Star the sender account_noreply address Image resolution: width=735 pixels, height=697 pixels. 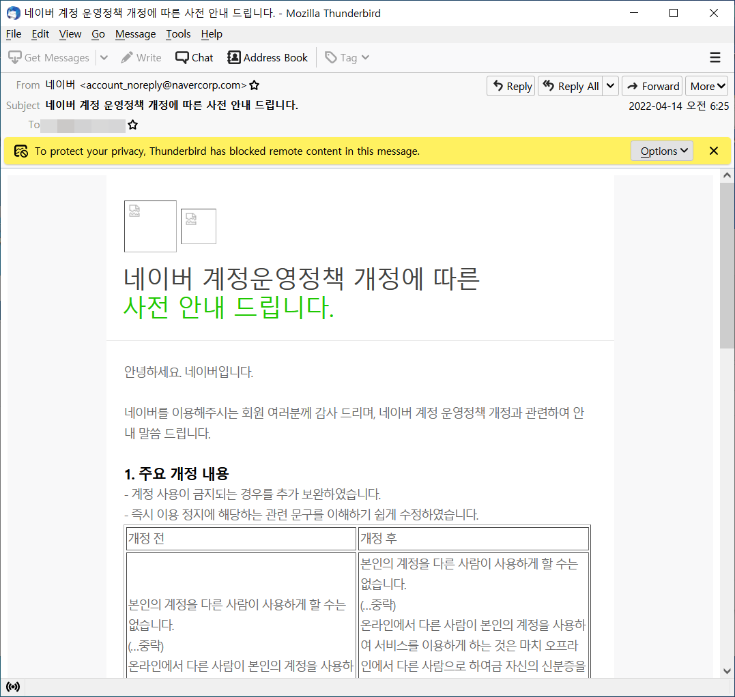[255, 85]
